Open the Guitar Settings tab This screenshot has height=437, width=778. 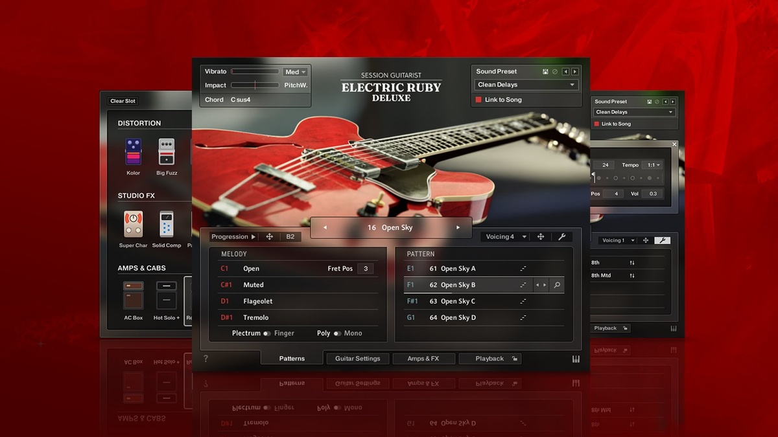tap(357, 359)
